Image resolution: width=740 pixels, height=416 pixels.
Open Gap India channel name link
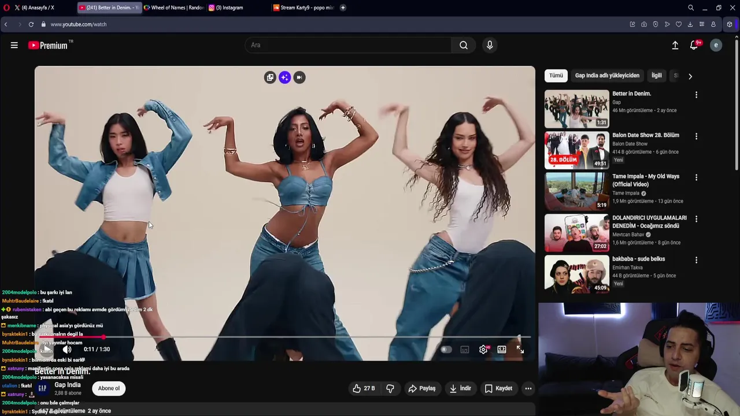(68, 385)
